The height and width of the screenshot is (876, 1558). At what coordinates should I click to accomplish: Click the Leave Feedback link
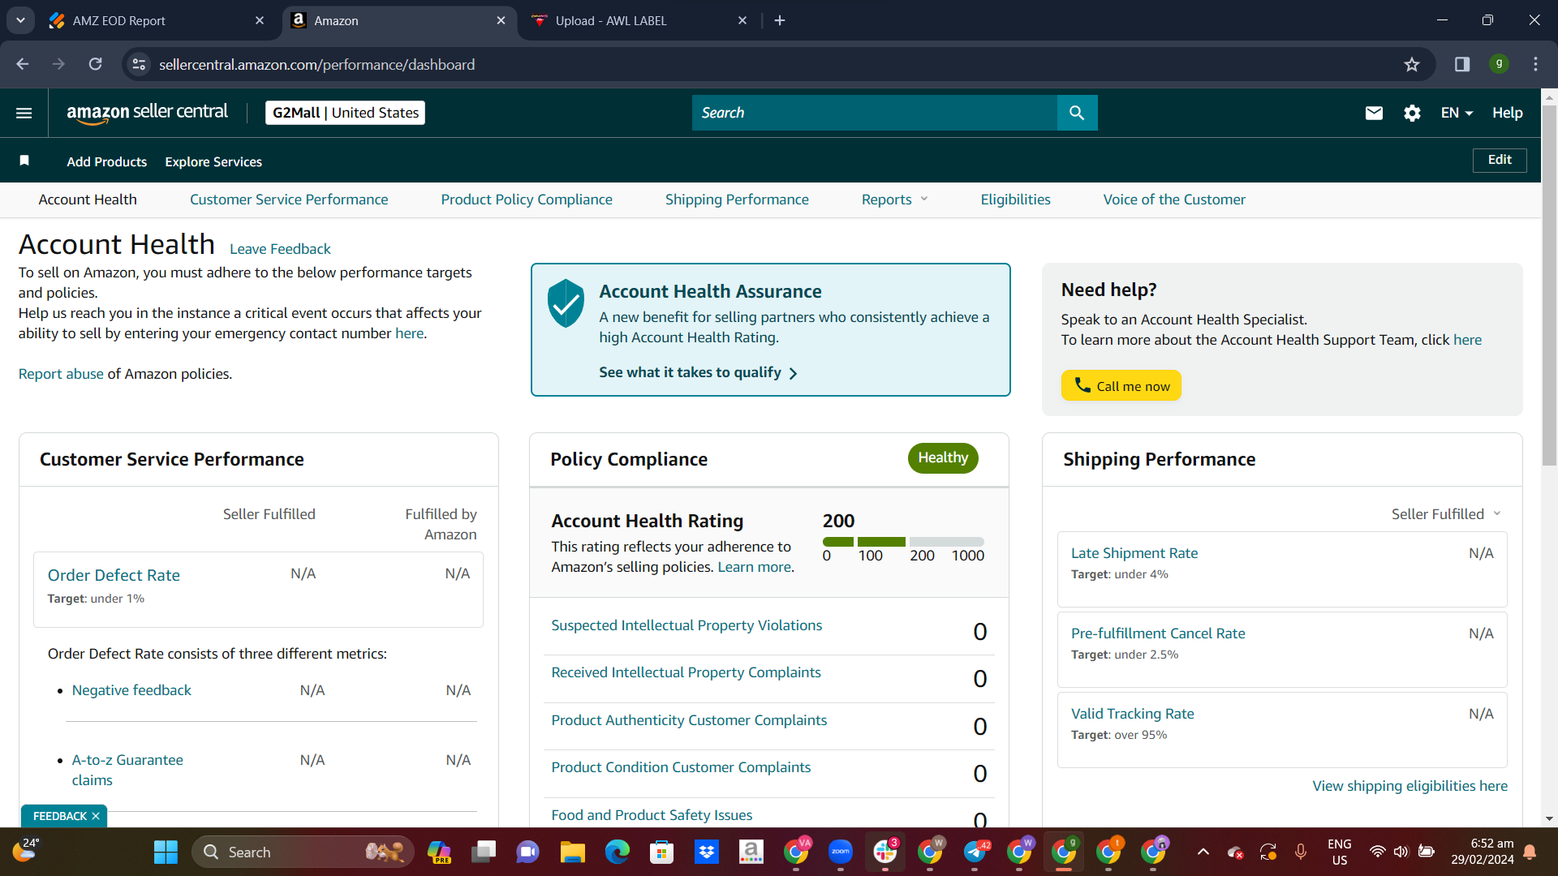coord(280,249)
